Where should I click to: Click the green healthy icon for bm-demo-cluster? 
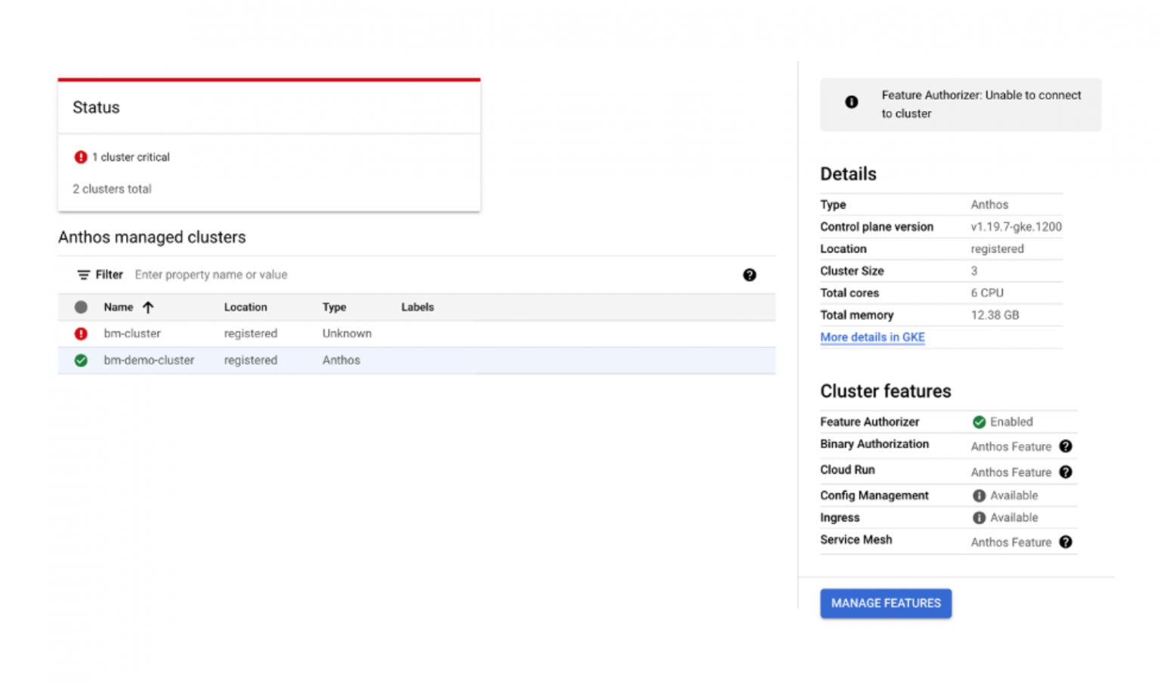(81, 360)
